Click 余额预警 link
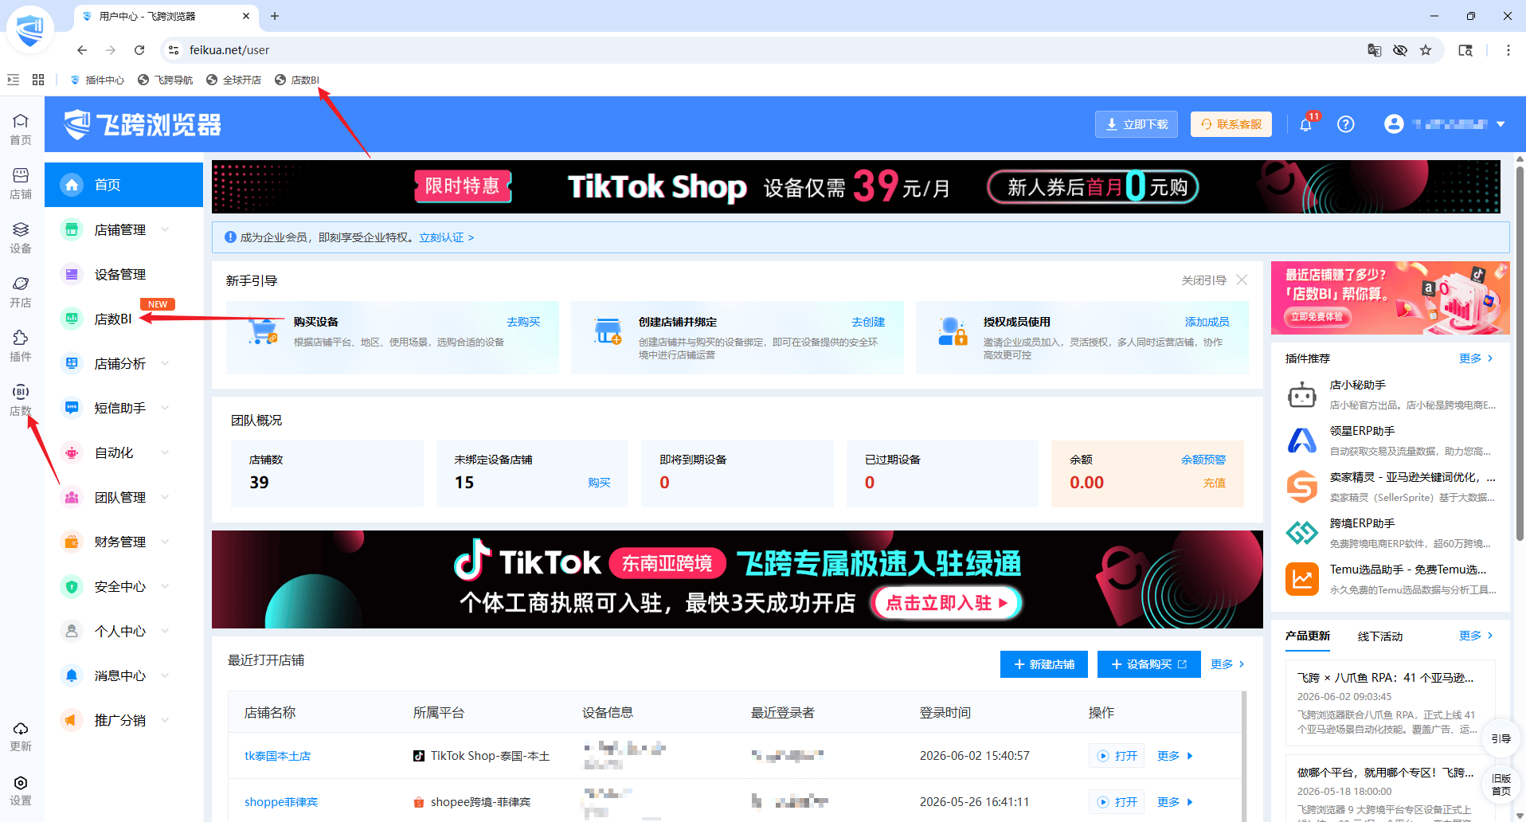Viewport: 1526px width, 822px height. pos(1203,460)
